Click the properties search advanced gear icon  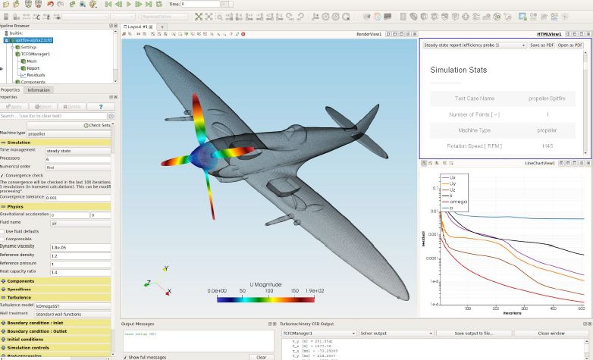pos(111,116)
